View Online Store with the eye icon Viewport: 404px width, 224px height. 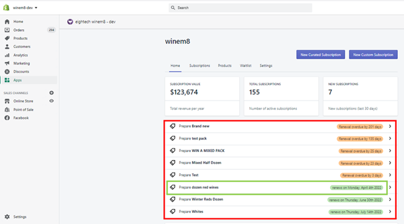click(x=52, y=101)
